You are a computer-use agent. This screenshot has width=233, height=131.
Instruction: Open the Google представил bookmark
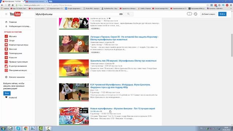[73, 8]
